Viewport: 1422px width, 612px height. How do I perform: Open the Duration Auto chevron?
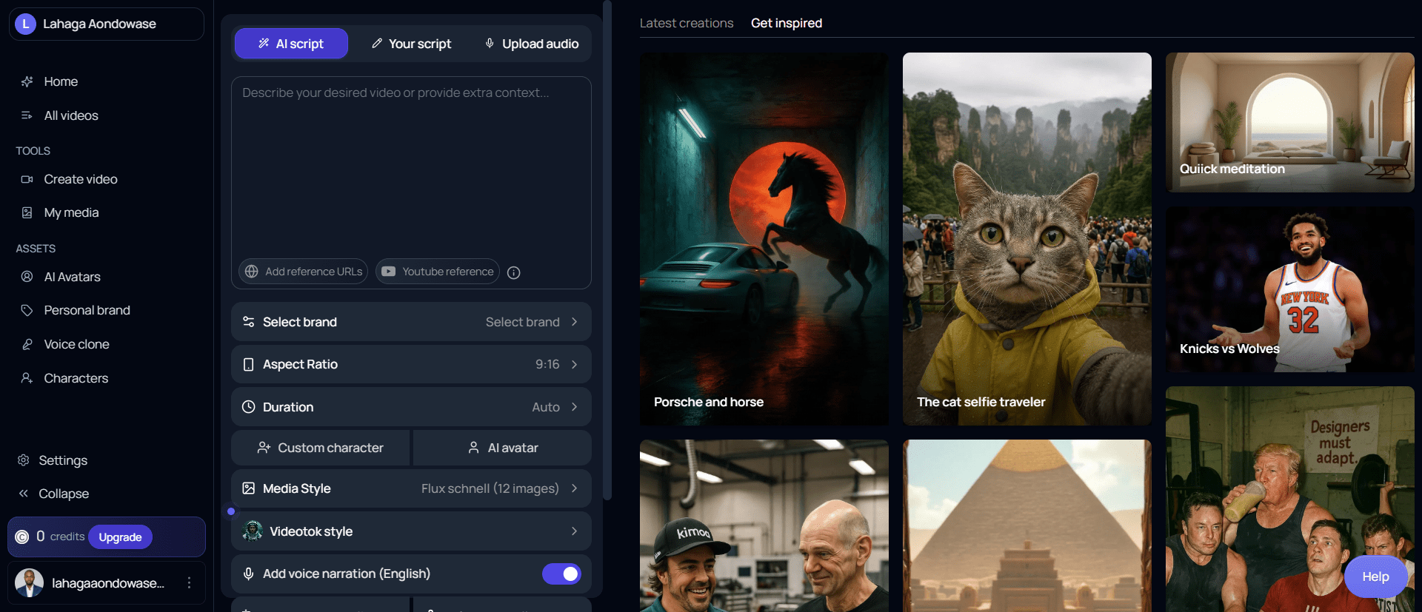[x=574, y=407]
